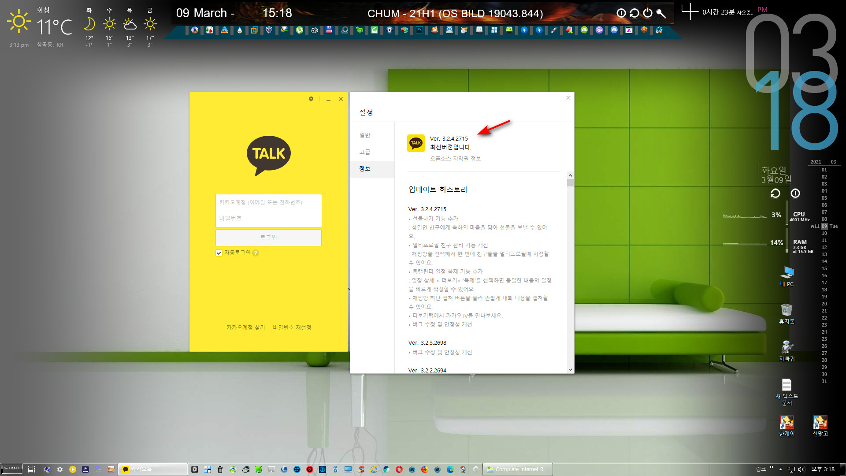This screenshot has width=846, height=476.
Task: Click the START button on taskbar
Action: pos(12,469)
